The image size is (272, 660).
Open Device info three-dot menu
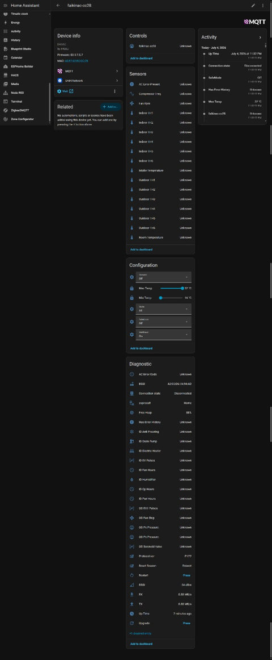click(x=114, y=91)
